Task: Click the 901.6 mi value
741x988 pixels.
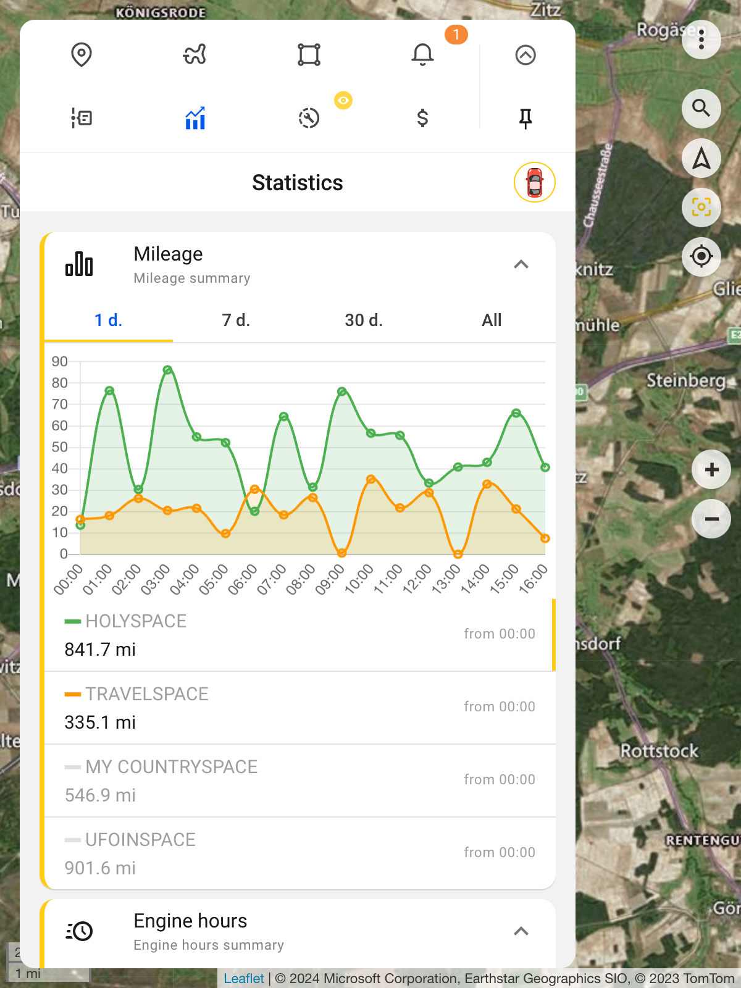Action: pos(100,868)
